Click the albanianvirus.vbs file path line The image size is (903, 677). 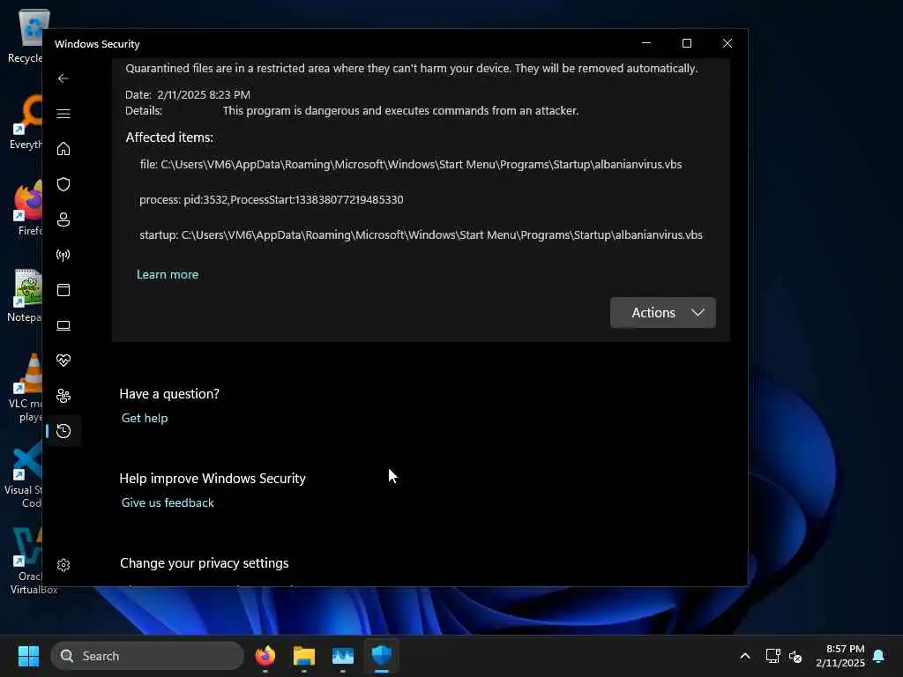pos(411,165)
